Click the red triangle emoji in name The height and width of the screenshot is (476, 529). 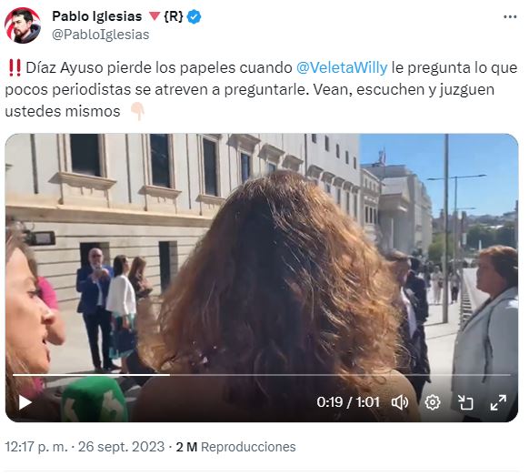coord(155,16)
